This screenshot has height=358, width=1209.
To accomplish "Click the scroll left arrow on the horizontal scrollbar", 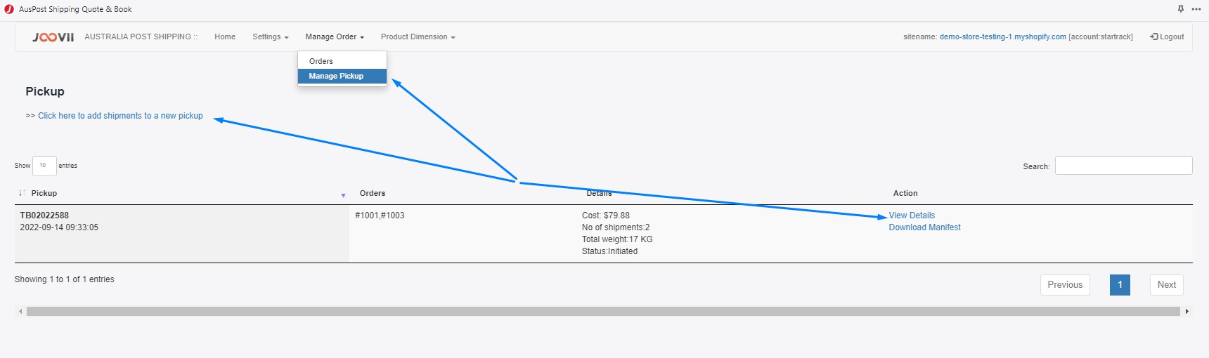I will click(x=20, y=311).
